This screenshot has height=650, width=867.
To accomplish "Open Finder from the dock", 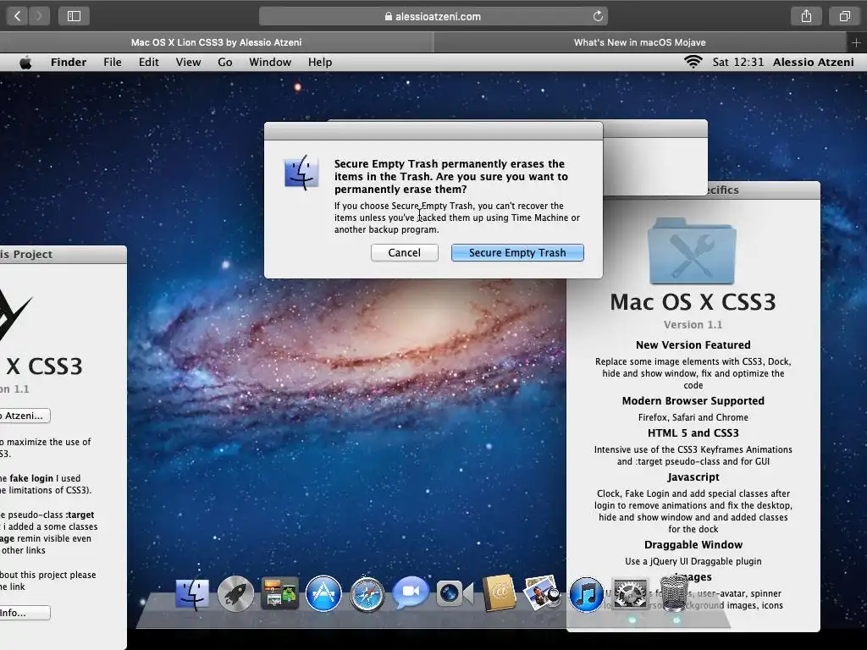I will (x=192, y=594).
